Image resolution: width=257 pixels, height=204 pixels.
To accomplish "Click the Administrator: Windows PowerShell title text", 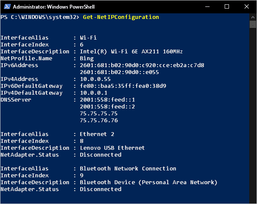I will pyautogui.click(x=54, y=7).
